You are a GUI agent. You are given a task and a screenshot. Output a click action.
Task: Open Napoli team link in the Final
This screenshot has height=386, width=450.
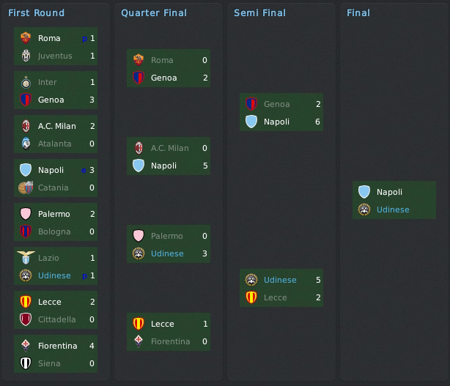point(389,192)
